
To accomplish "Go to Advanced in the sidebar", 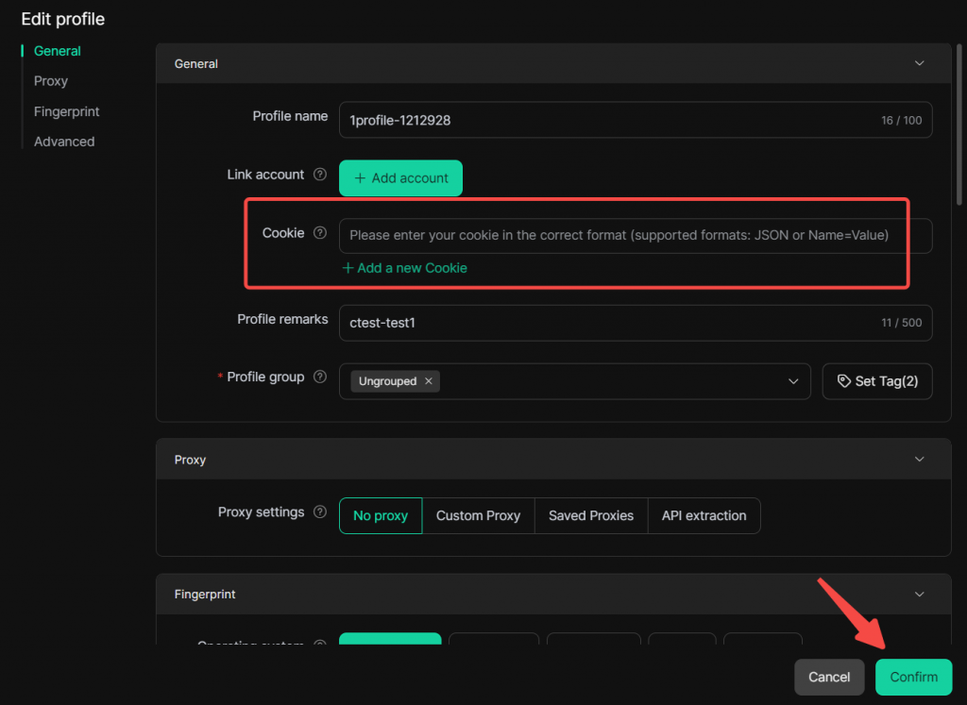I will pos(64,142).
